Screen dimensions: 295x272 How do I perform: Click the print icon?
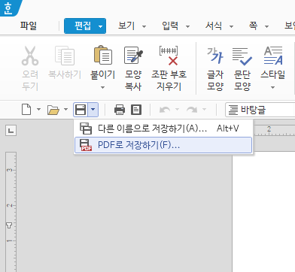(120, 110)
